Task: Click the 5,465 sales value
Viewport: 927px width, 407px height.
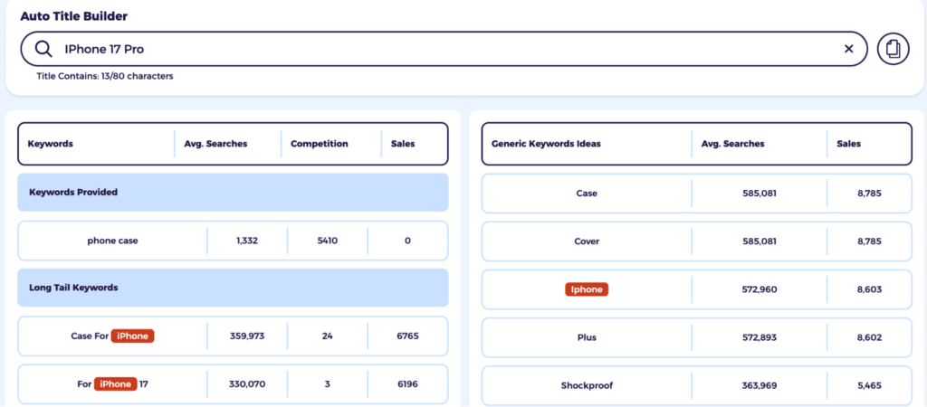Action: click(869, 385)
